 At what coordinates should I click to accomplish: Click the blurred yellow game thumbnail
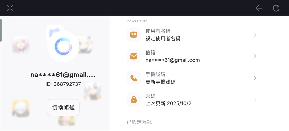click(21, 108)
